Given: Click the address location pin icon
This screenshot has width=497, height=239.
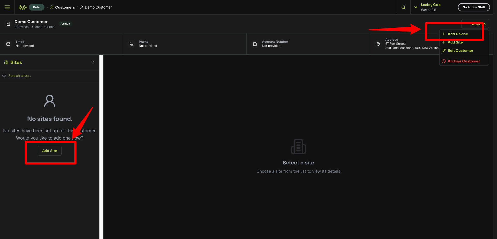Looking at the screenshot, I should point(378,44).
